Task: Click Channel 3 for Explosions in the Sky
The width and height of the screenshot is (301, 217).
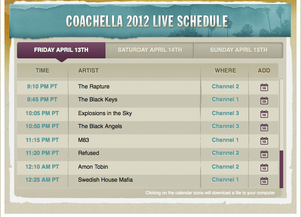Action: tap(225, 113)
